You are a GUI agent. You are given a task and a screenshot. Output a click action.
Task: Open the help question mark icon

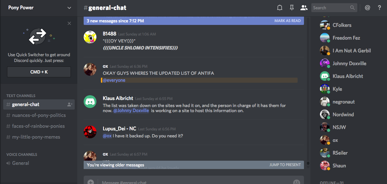pos(379,8)
